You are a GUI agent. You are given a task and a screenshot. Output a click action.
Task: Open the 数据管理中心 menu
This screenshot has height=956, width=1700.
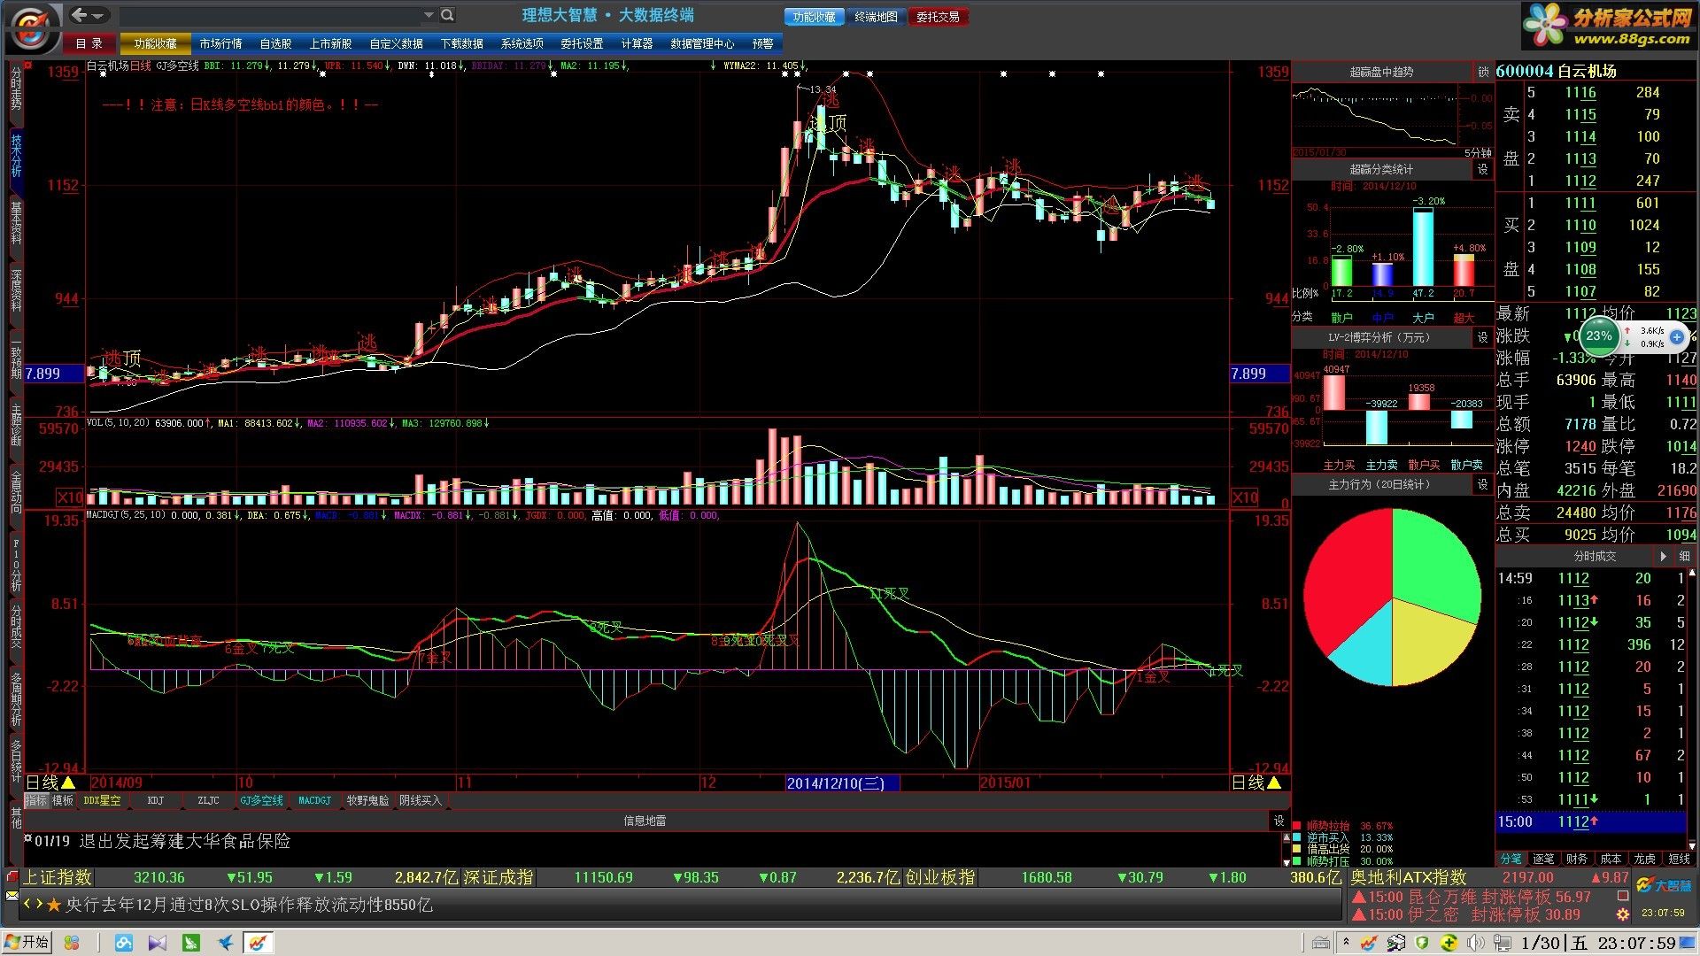click(x=702, y=43)
